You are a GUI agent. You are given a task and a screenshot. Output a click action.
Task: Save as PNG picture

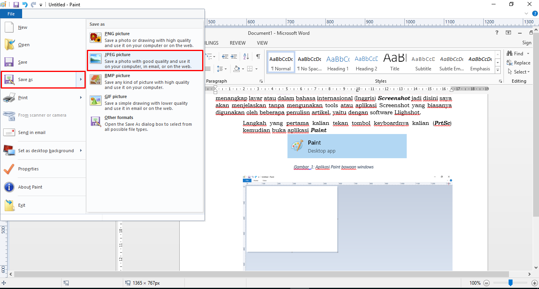point(145,40)
